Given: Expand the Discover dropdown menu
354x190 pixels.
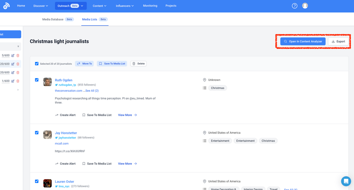Looking at the screenshot, I should (41, 6).
